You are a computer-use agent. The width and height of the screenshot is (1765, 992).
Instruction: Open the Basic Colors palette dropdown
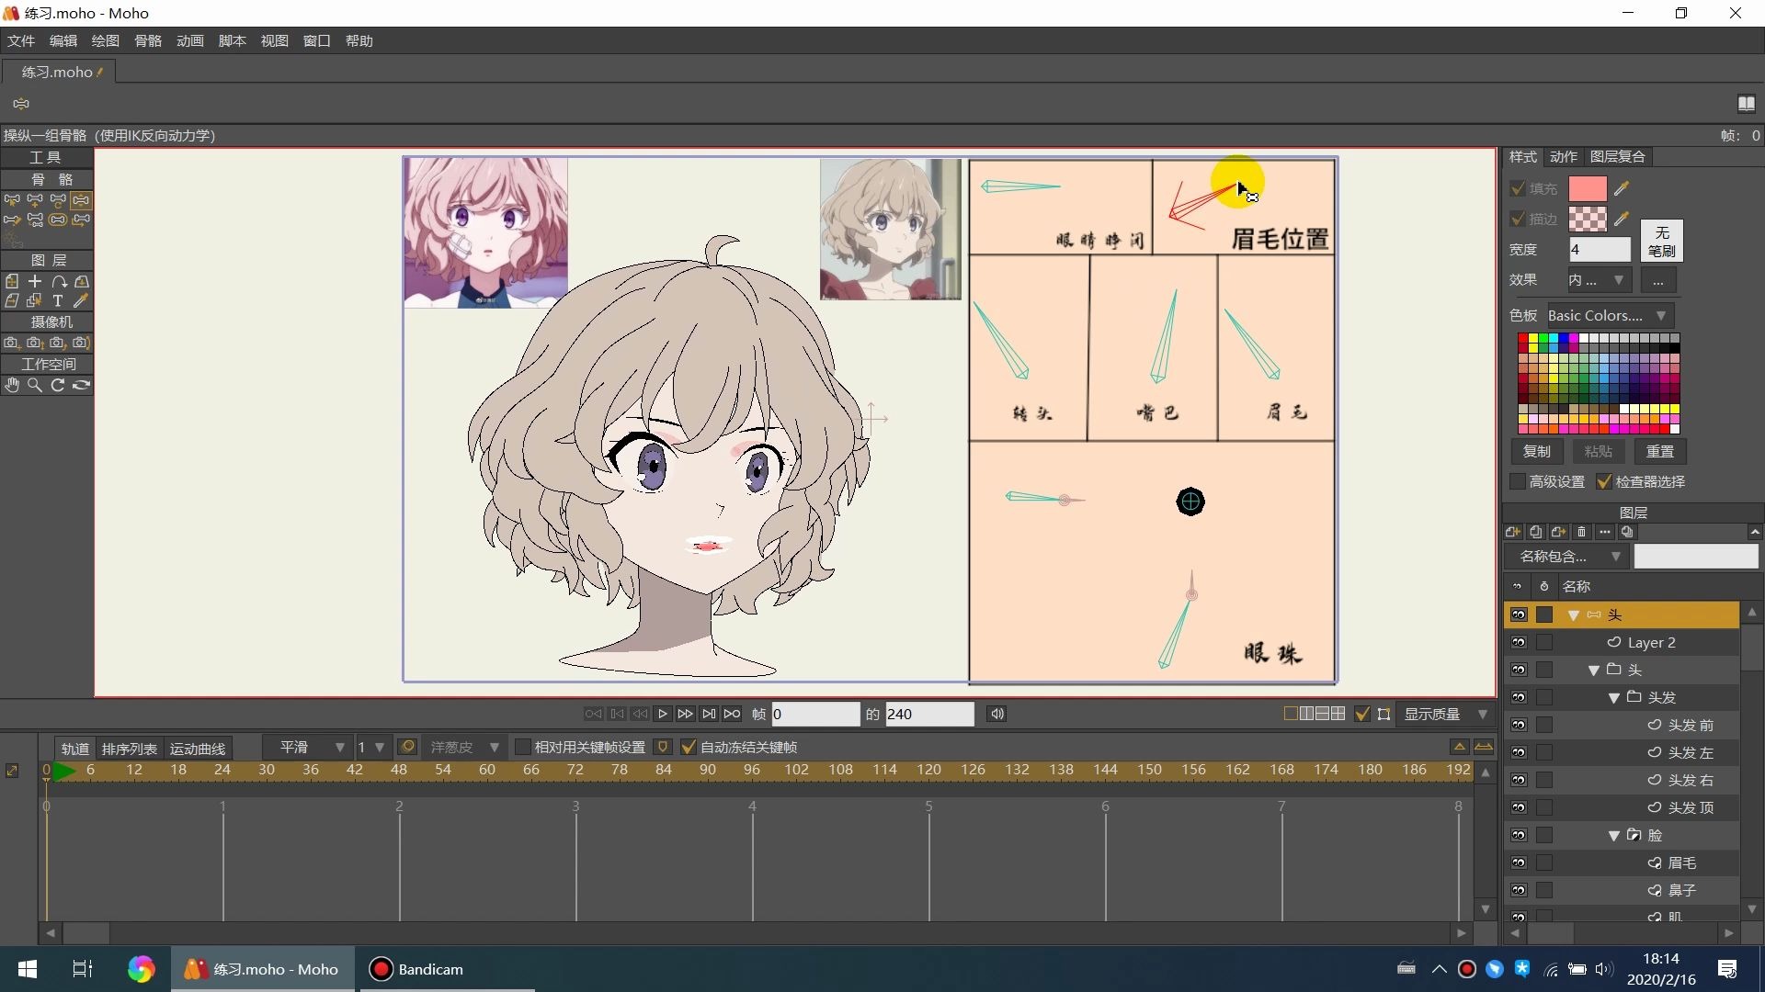[x=1610, y=315]
